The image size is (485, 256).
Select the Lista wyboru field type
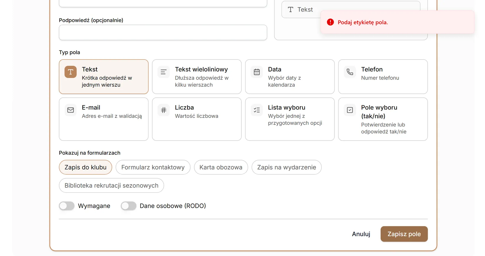290,119
